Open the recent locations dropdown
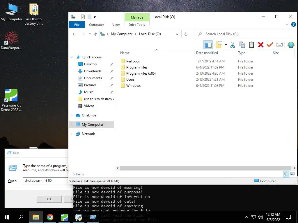Viewport: 298px width, 223px height. pyautogui.click(x=90, y=34)
